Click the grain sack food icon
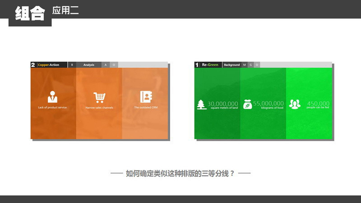Image resolution: width=361 pixels, height=203 pixels. point(247,104)
